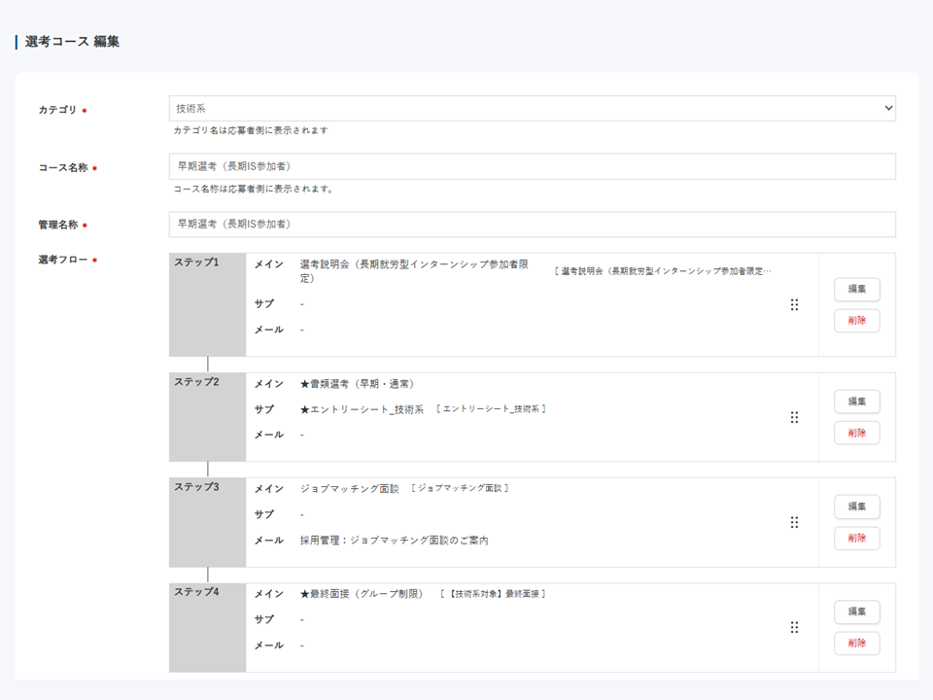Click 削除 for the 書類選考 step
933x700 pixels.
(856, 433)
